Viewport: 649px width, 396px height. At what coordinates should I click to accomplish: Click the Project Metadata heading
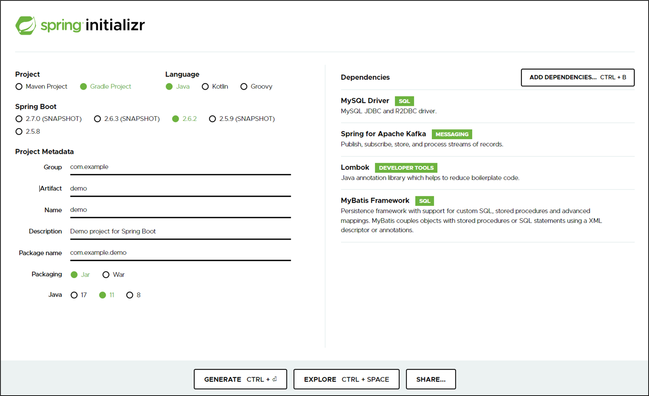coord(45,152)
